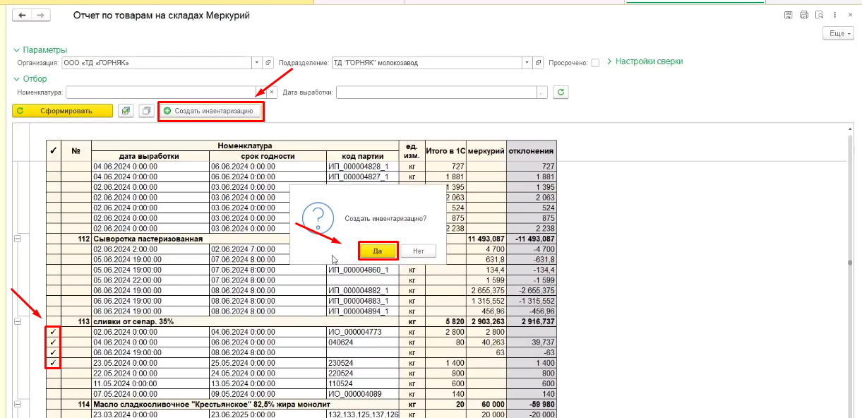862x418 pixels.
Task: Click the Сформировать button
Action: (62, 111)
